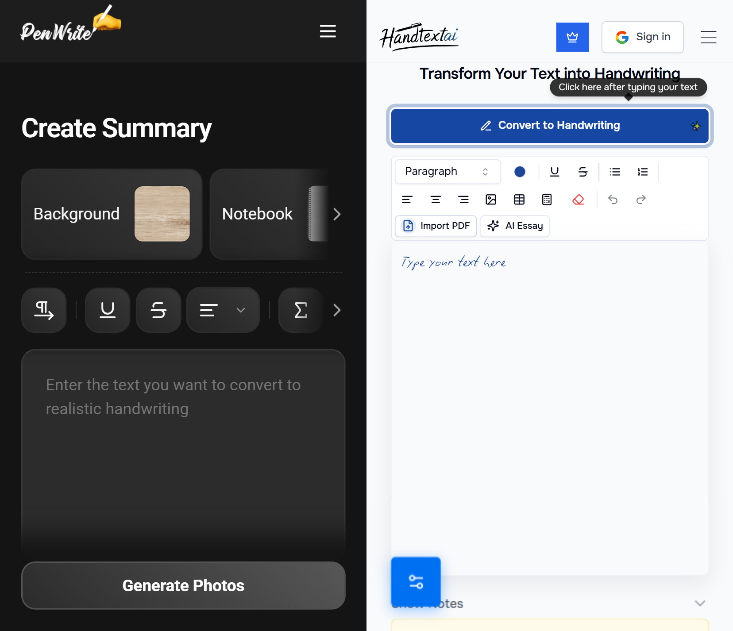This screenshot has height=631, width=733.
Task: Open the PenWrite hamburger menu
Action: [x=327, y=31]
